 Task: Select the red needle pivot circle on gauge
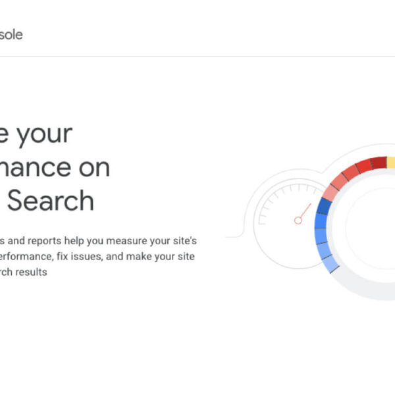click(x=298, y=221)
